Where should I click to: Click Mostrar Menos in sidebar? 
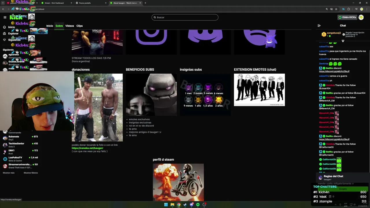pos(31,173)
